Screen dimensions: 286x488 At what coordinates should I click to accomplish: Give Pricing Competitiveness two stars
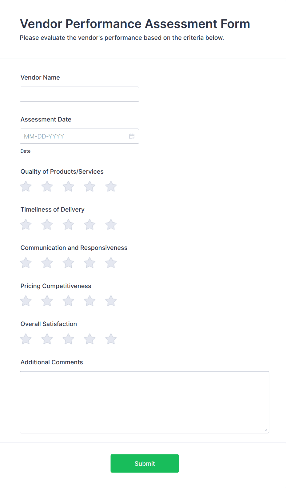coord(47,301)
